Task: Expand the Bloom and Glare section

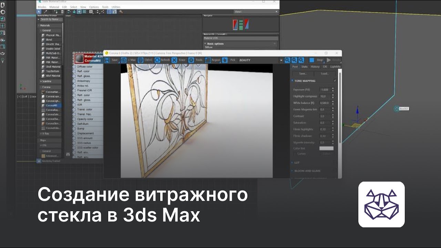Action: tap(292, 171)
